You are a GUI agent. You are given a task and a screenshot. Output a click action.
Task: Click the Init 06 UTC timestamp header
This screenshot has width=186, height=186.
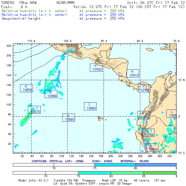point(156,3)
